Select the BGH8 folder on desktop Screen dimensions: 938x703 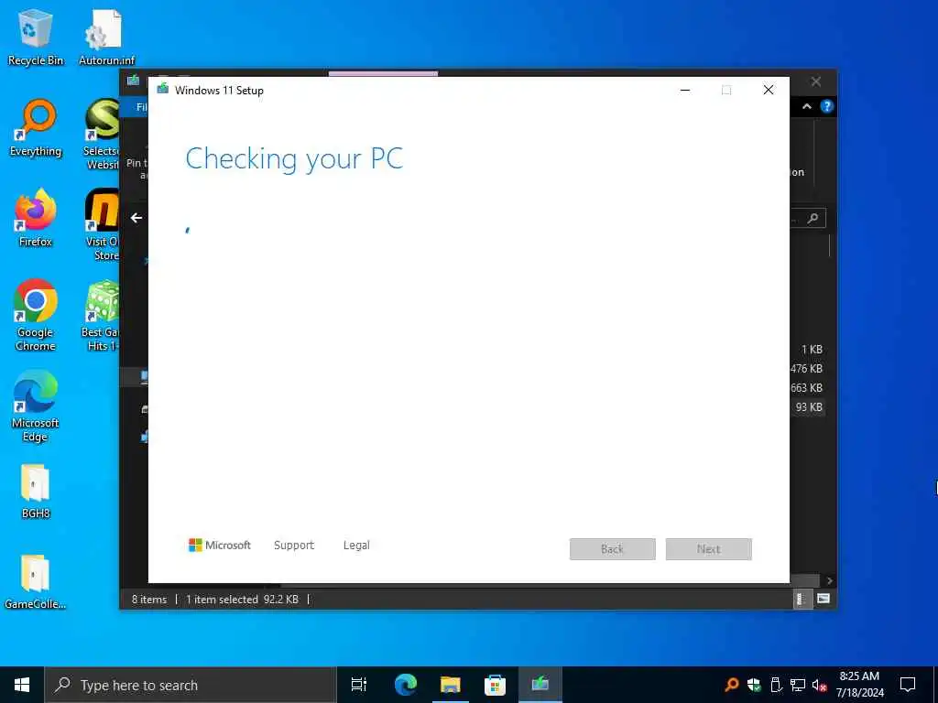tap(36, 491)
